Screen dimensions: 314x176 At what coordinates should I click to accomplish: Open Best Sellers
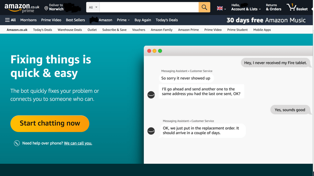coord(75,20)
